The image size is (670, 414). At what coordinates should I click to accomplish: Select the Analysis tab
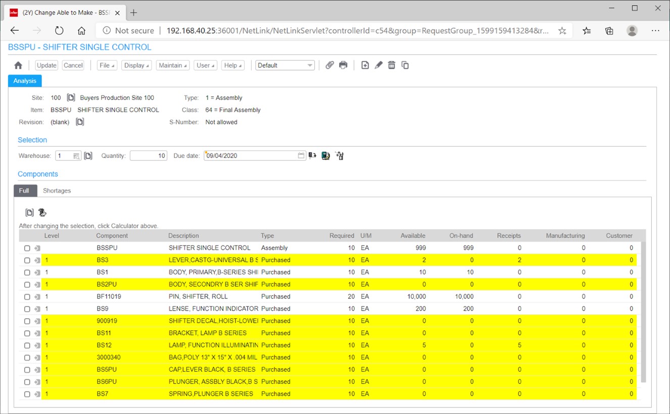pos(25,81)
